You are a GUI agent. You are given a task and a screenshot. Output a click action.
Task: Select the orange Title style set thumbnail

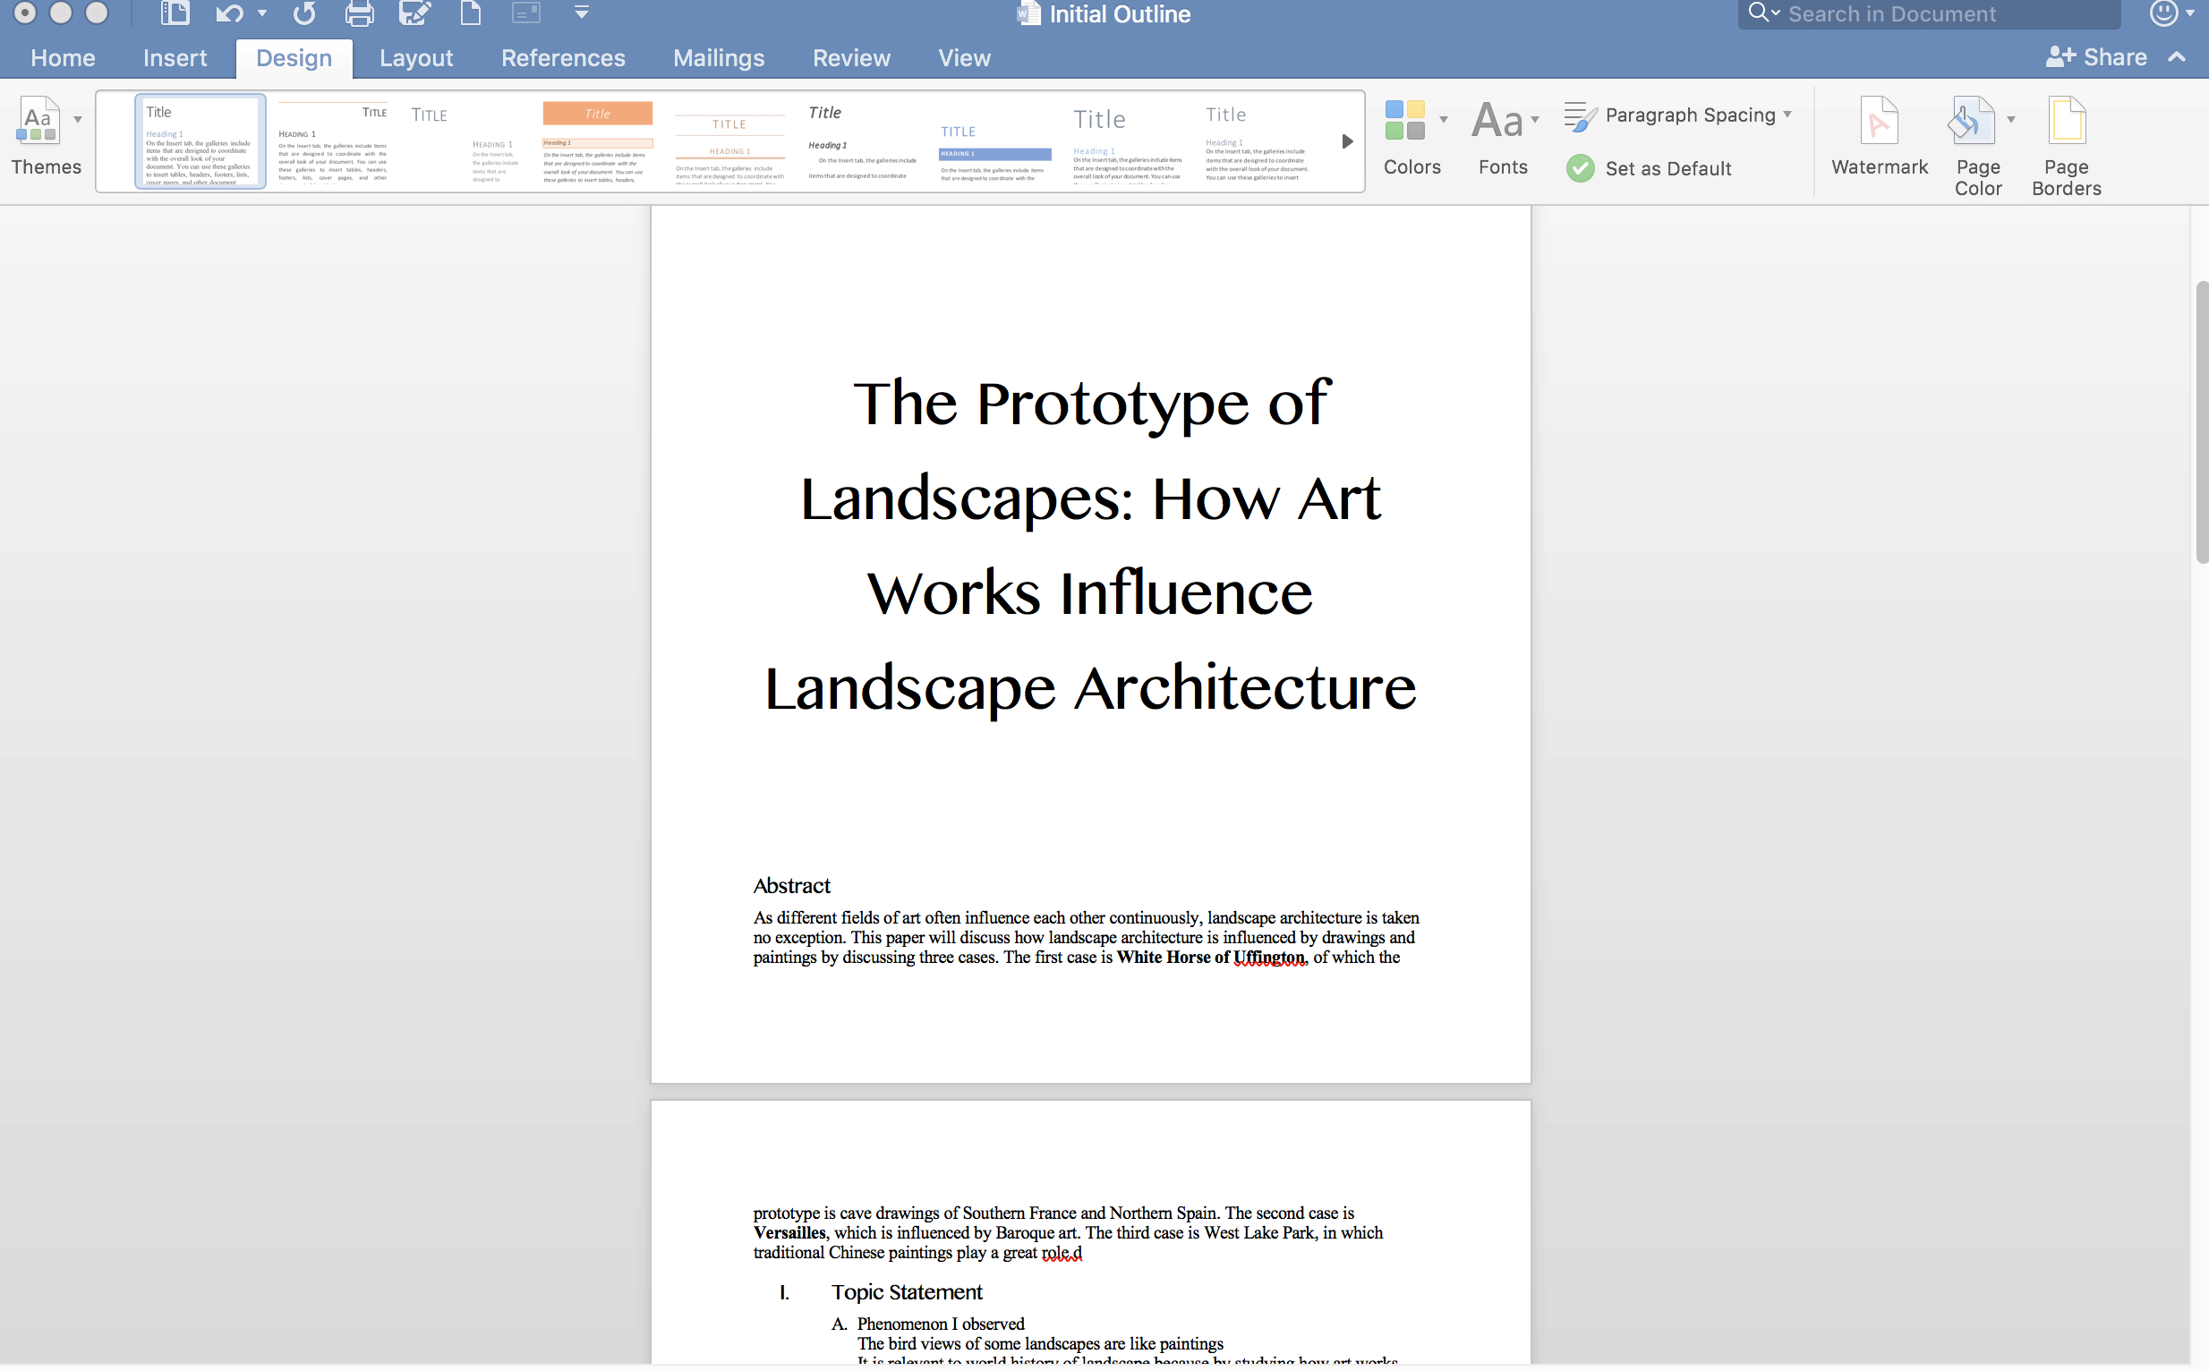coord(597,141)
